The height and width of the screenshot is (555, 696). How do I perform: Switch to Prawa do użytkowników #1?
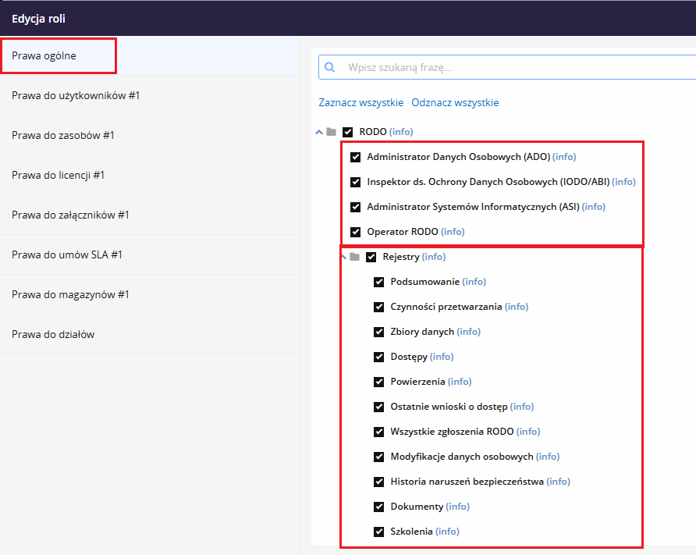(x=76, y=95)
